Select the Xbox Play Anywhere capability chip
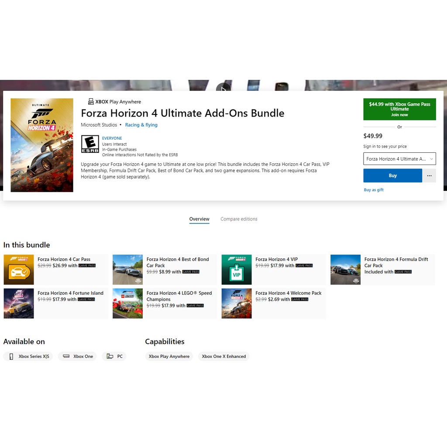This screenshot has width=447, height=447. [x=169, y=356]
